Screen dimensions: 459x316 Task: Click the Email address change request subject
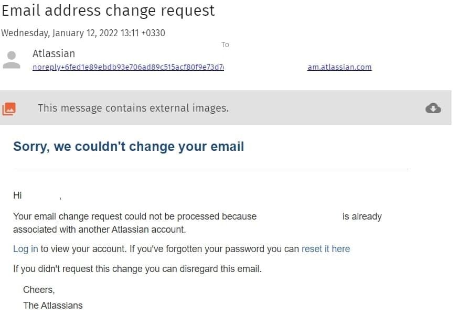coord(108,11)
